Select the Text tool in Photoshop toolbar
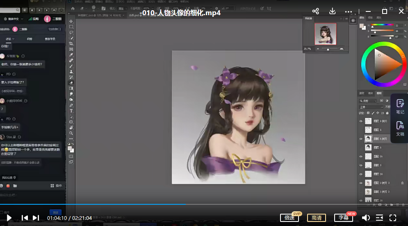 point(71,111)
